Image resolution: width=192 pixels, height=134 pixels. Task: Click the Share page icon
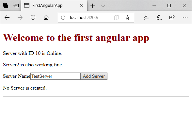[x=172, y=17]
